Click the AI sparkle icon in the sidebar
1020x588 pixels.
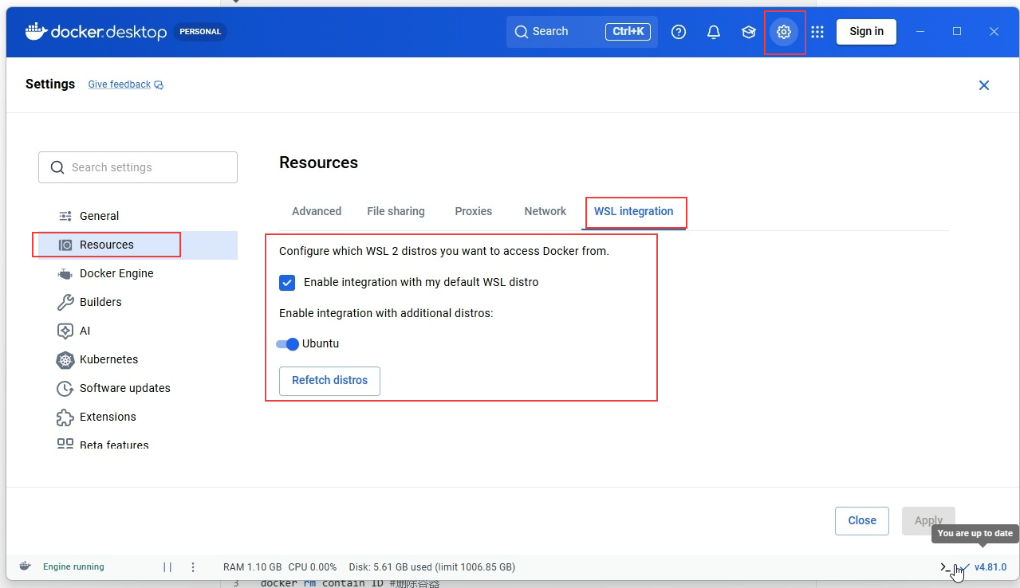(65, 331)
